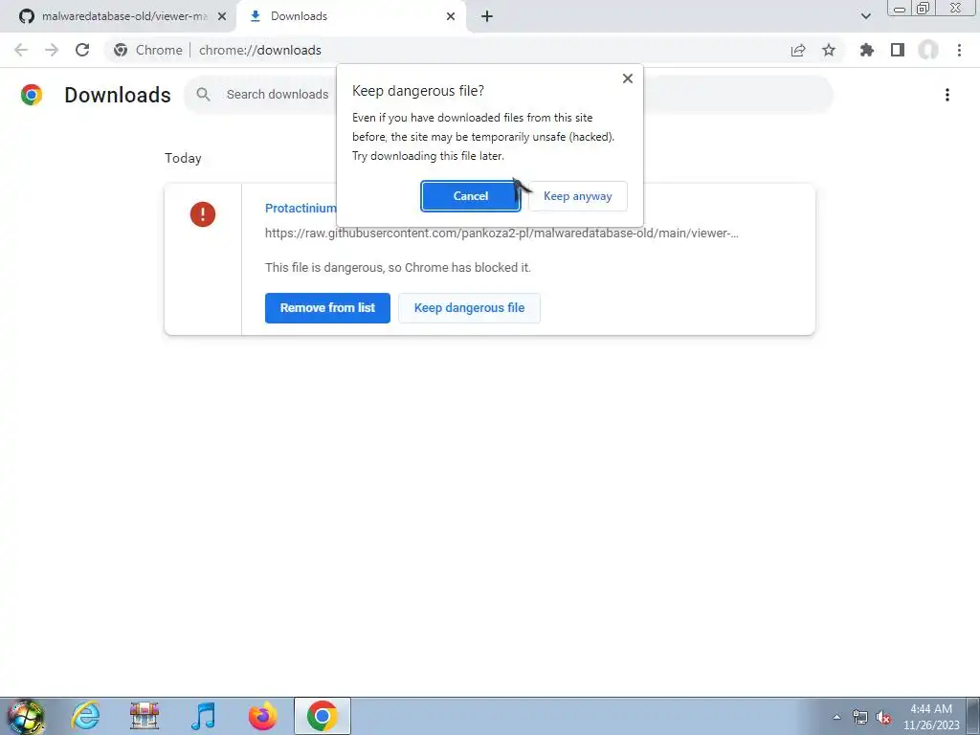Click Keep dangerous file button
Screen dimensions: 980x735
coord(469,308)
